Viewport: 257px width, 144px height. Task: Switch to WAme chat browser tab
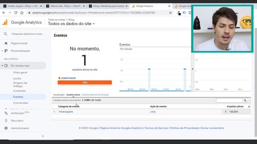pos(65,6)
